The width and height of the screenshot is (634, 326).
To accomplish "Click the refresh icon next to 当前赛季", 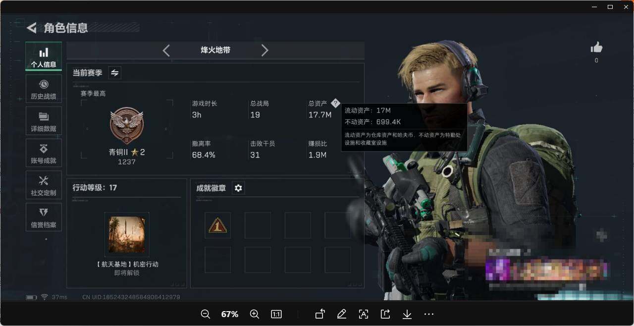I will (114, 72).
